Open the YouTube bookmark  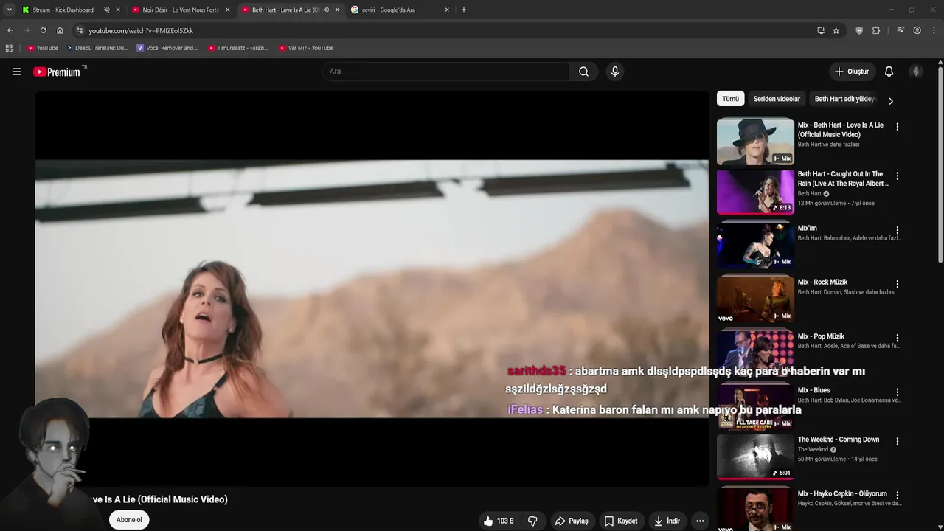[x=42, y=48]
